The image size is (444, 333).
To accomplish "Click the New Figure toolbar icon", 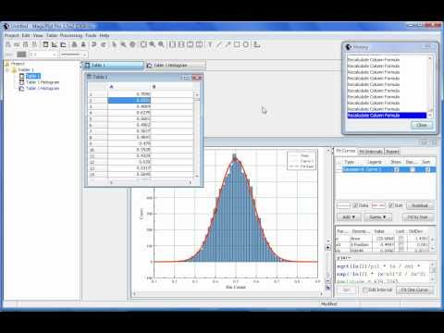I will (55, 44).
